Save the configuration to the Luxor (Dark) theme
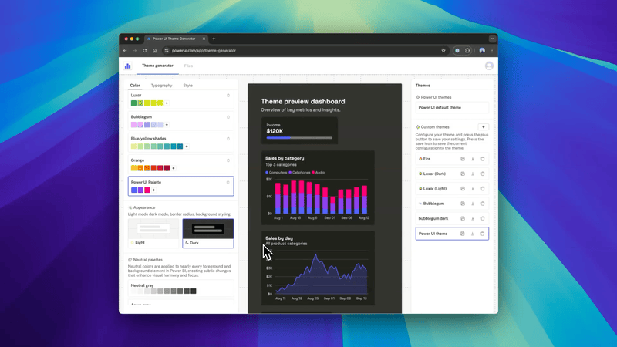 [x=463, y=174]
